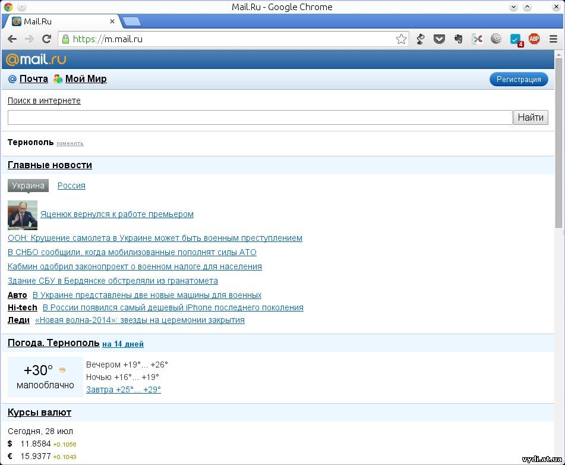Screen dimensions: 565x465
Task: Close the Mail.Ru browser tab
Action: pyautogui.click(x=112, y=21)
